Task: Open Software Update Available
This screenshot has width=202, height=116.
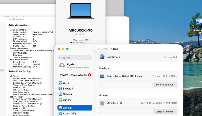Action: 75,75
